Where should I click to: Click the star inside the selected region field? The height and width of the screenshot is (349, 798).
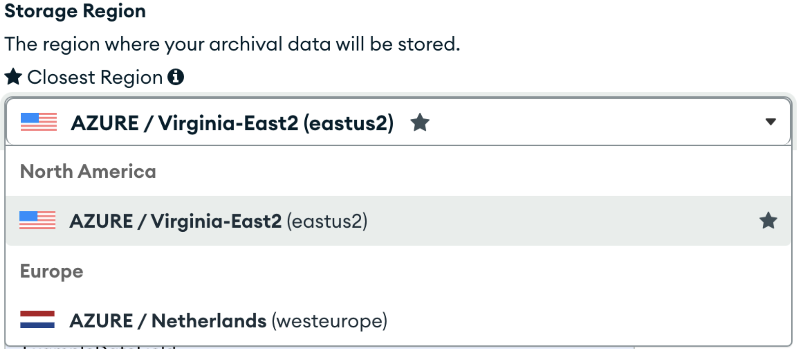pos(420,122)
